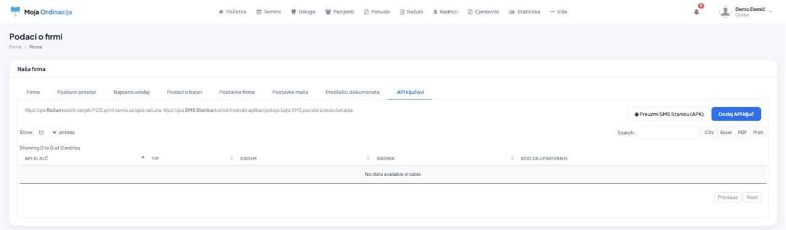
Task: Open the Naplatni uređaj tab
Action: (x=131, y=92)
